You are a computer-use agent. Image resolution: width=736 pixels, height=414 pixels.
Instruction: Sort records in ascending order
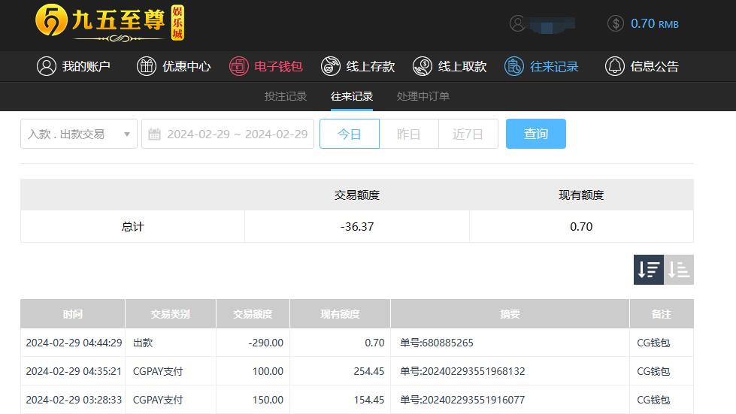(679, 270)
